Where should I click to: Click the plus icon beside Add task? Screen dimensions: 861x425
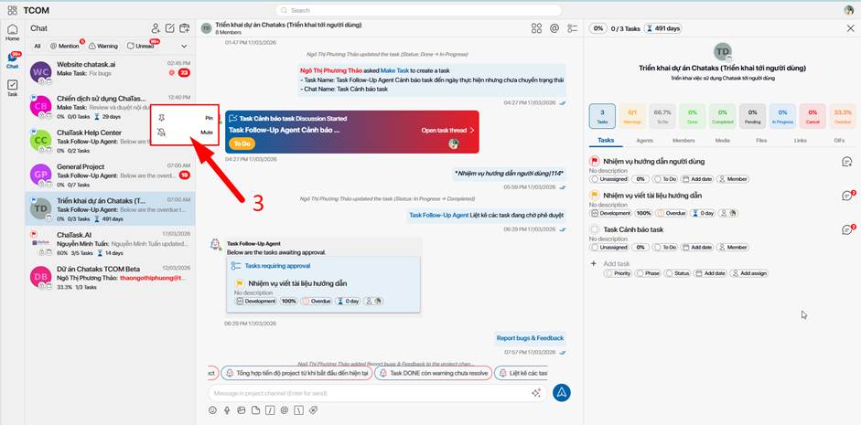click(593, 264)
